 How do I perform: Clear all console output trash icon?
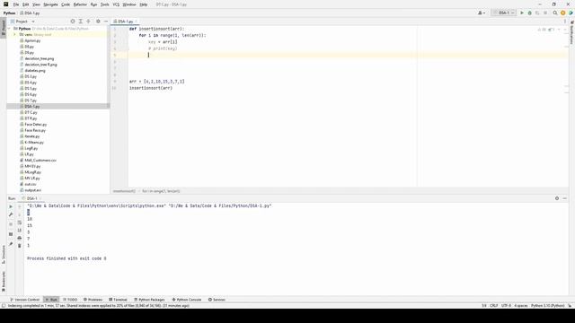20,246
